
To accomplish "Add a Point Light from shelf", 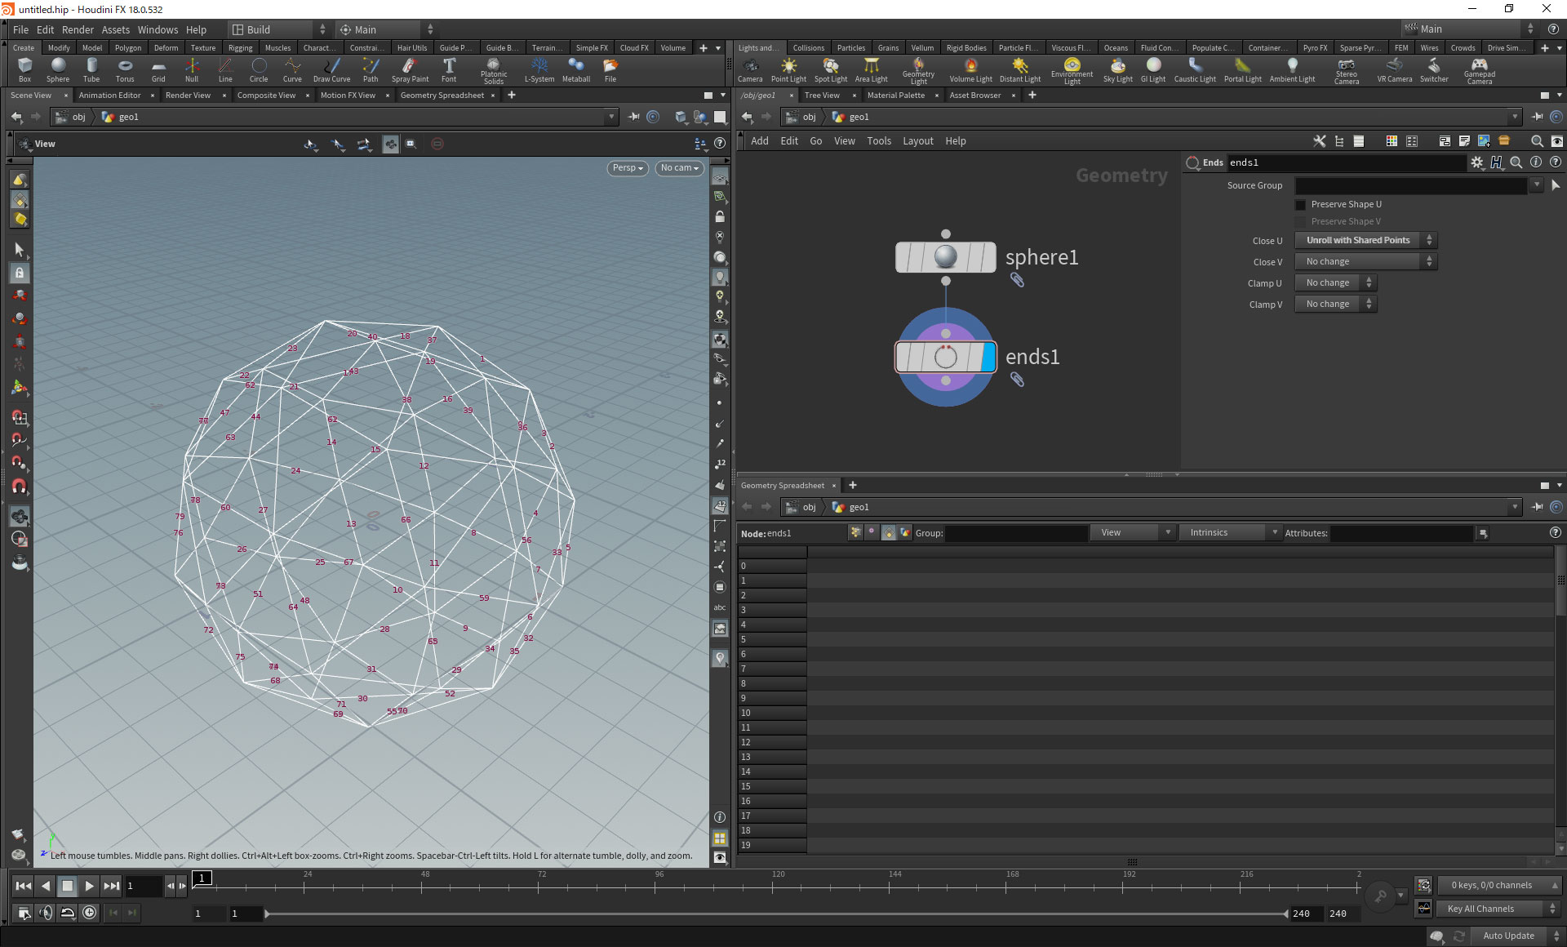I will click(788, 69).
